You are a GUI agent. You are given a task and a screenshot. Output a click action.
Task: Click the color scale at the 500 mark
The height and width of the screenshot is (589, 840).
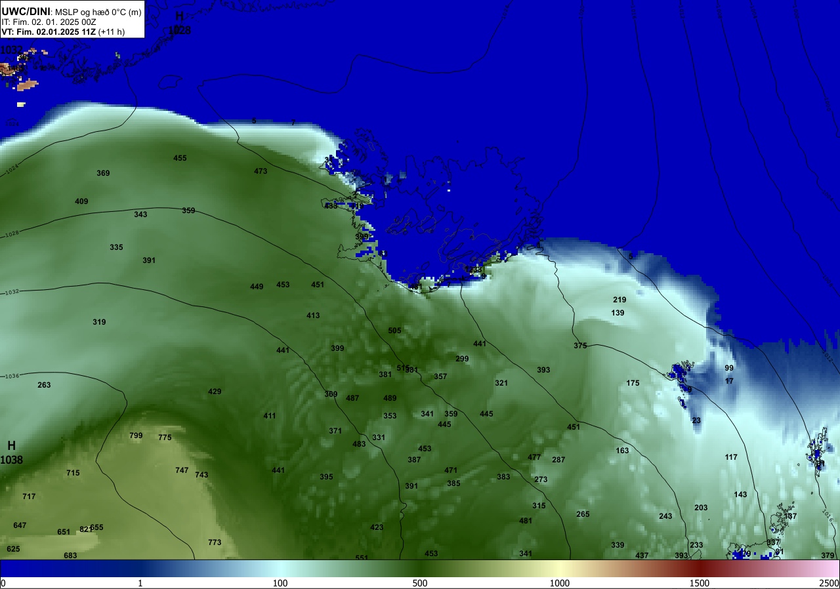[420, 568]
